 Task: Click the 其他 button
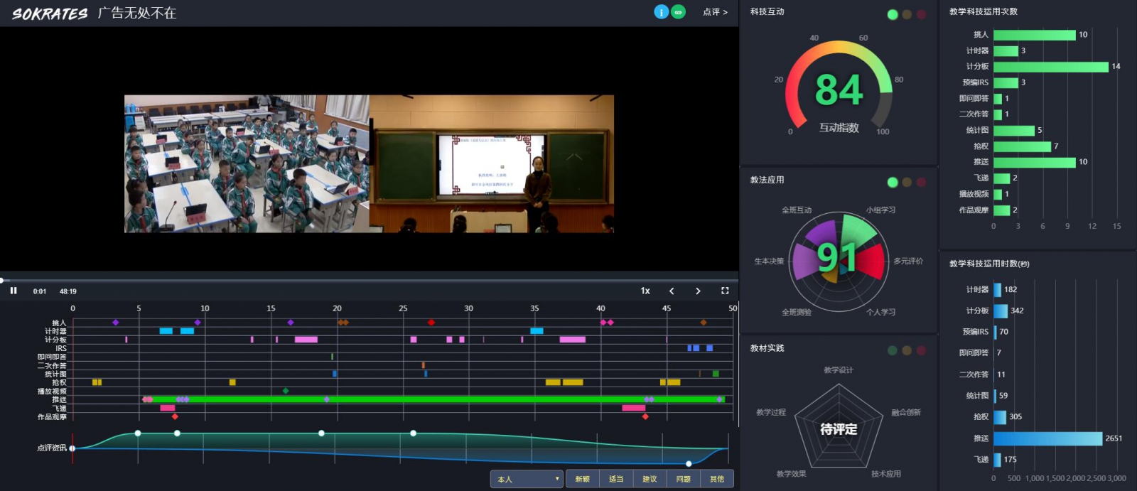pos(717,479)
